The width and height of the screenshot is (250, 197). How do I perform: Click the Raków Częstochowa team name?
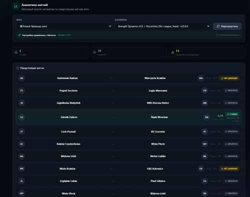(68, 144)
